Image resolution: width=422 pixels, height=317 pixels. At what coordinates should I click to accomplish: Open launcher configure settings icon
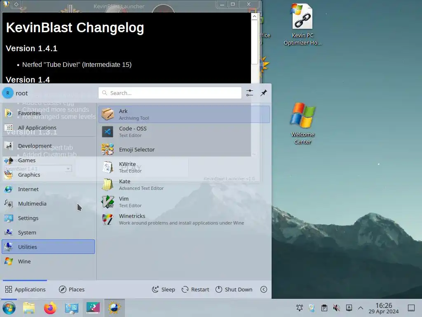250,93
